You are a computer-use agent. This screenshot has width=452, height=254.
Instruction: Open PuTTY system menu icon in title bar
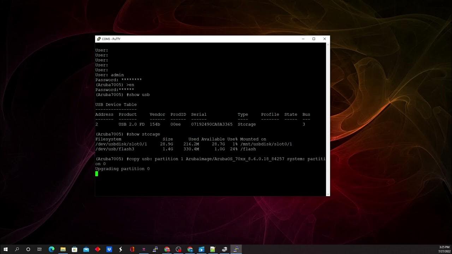click(99, 39)
